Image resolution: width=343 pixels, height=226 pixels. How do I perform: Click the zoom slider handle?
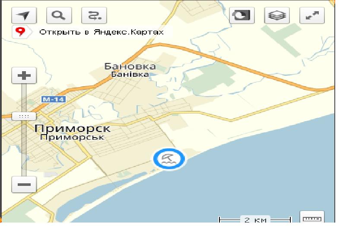(24, 116)
